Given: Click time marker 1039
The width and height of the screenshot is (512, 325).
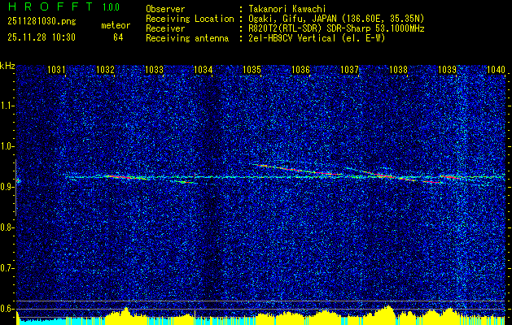Looking at the screenshot, I should [x=447, y=69].
